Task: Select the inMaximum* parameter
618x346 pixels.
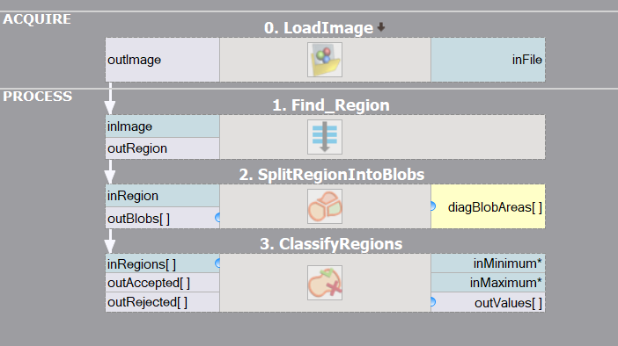Action: point(488,282)
